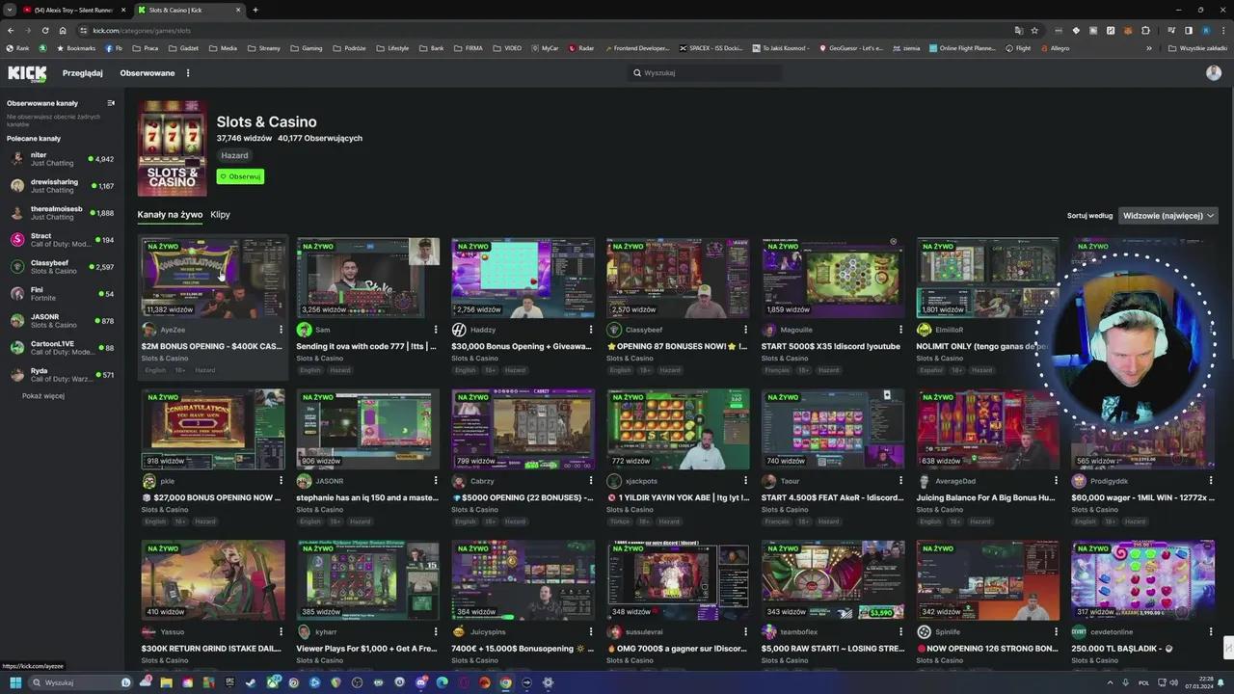Click Sam channel avatar
This screenshot has height=694, width=1234.
304,330
